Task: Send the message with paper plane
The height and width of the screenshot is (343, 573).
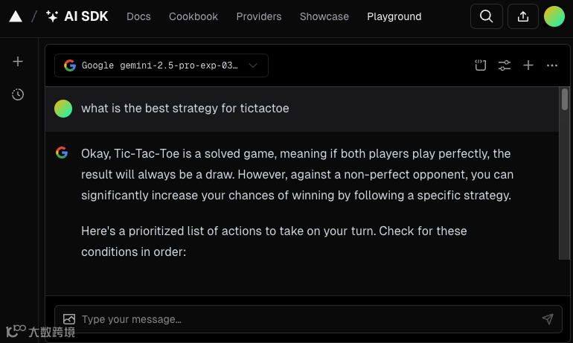Action: [x=548, y=319]
